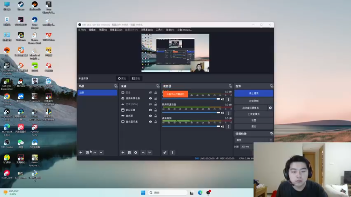Click transition duration 300 ms field
The height and width of the screenshot is (197, 351).
click(247, 147)
